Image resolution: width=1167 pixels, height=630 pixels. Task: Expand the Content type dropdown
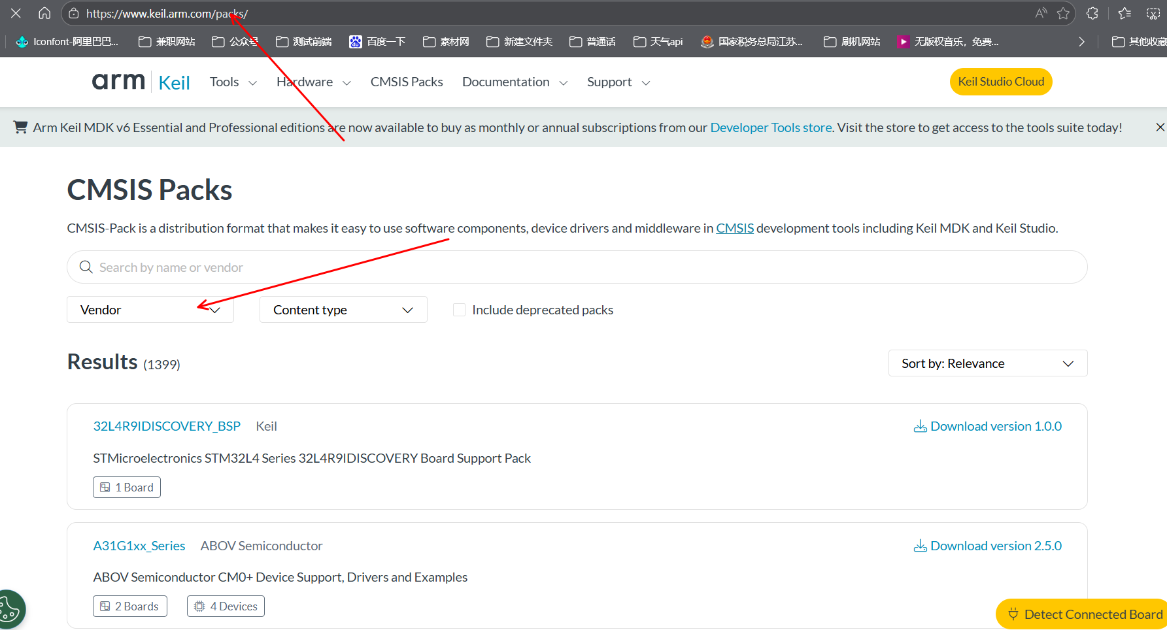(x=343, y=310)
